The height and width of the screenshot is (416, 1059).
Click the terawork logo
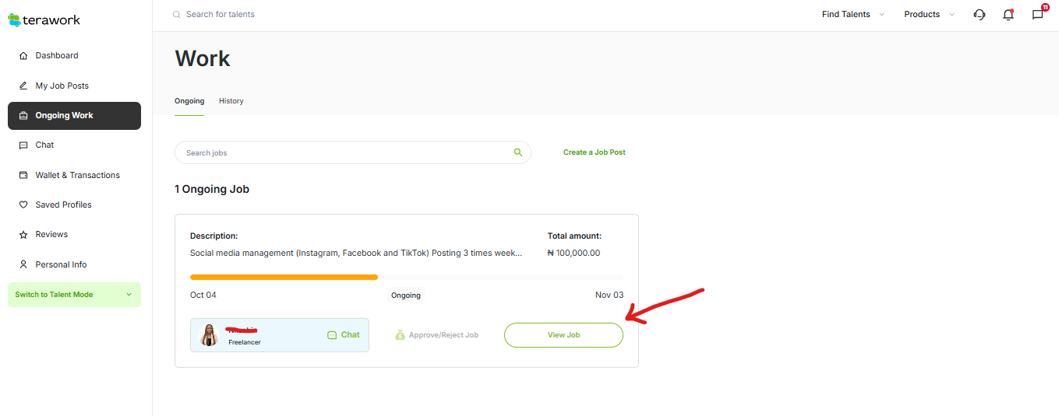pyautogui.click(x=44, y=20)
